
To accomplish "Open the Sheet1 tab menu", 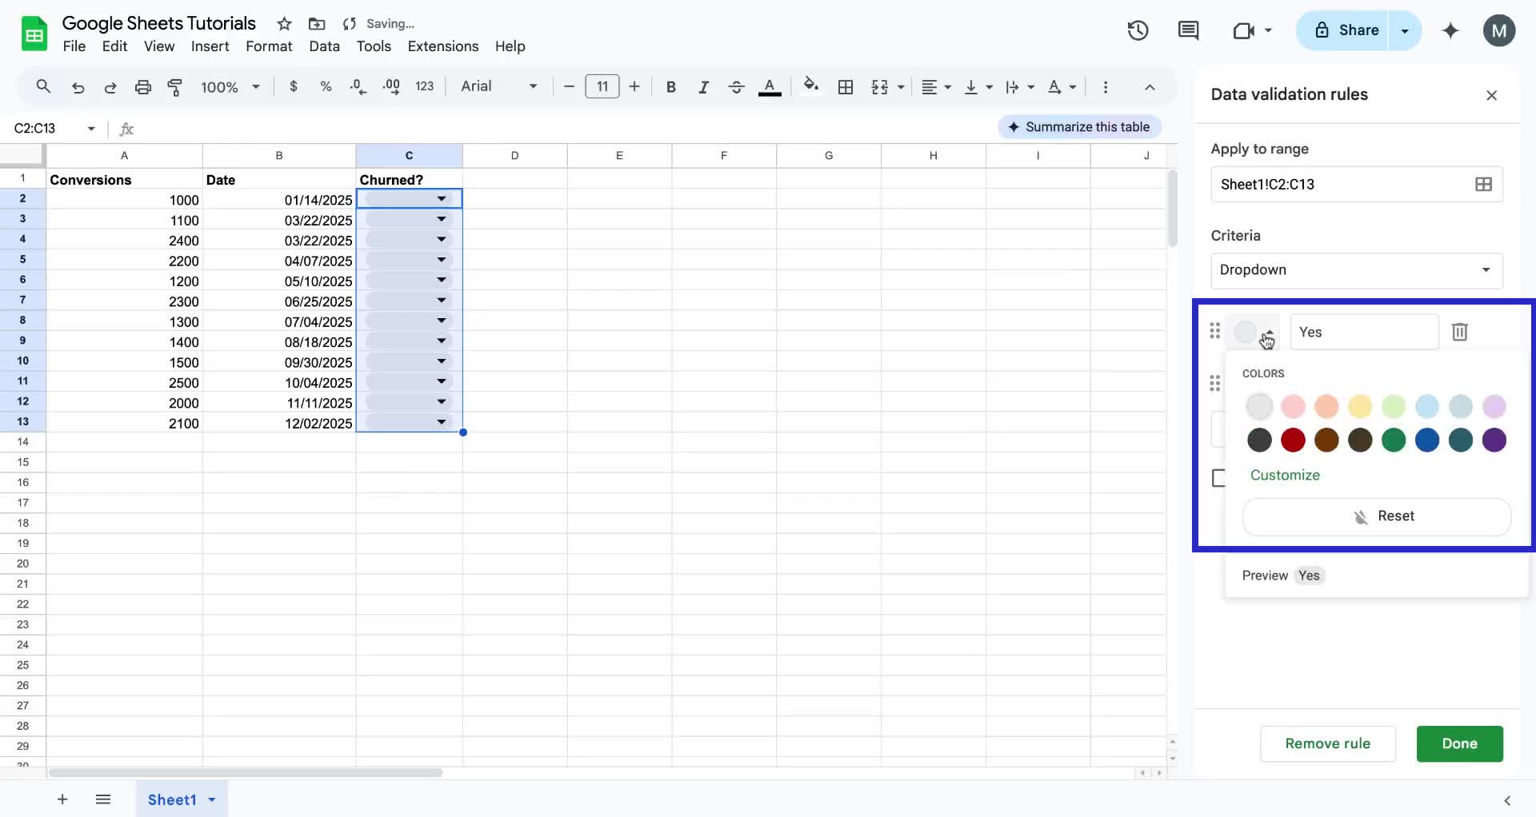I will (211, 799).
